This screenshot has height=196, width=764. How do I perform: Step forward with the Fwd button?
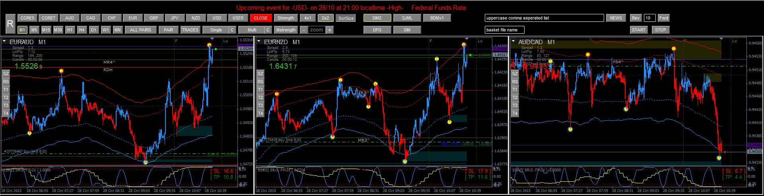coord(663,18)
